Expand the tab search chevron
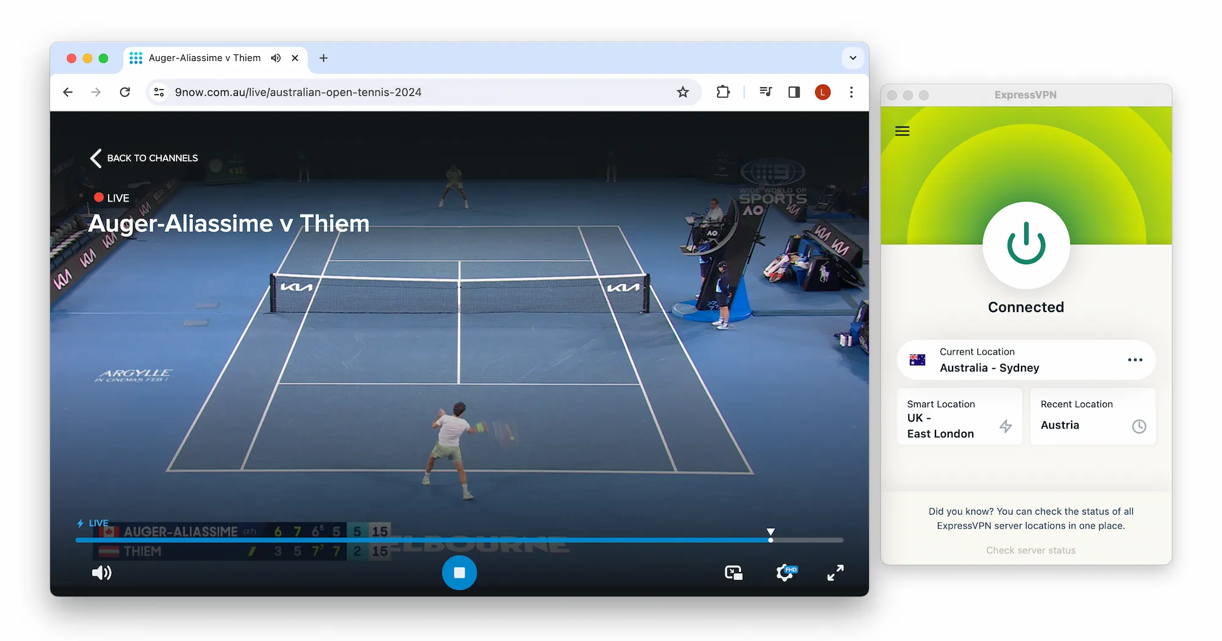 point(853,58)
